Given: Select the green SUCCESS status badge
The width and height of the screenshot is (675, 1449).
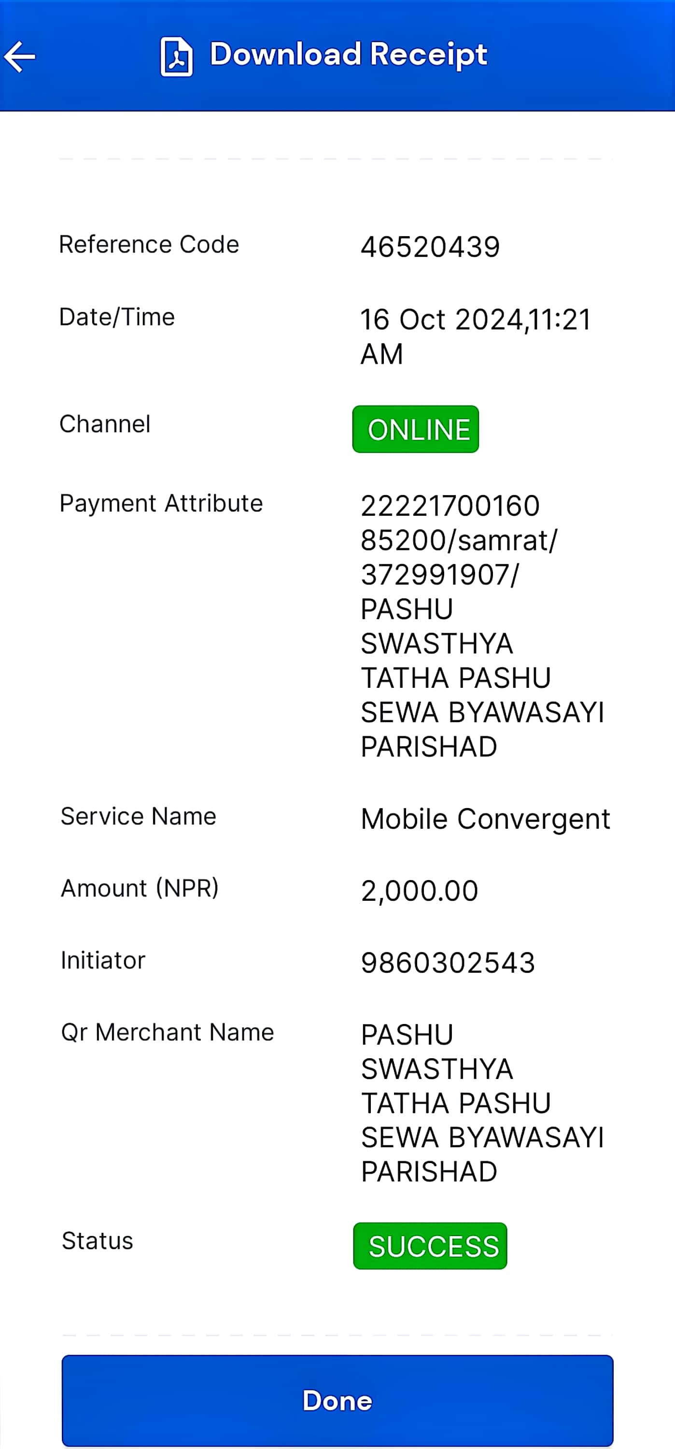Looking at the screenshot, I should point(430,1245).
